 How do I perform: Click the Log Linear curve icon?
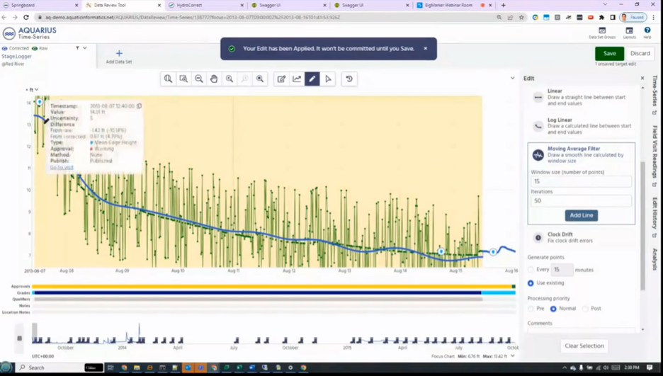(538, 126)
